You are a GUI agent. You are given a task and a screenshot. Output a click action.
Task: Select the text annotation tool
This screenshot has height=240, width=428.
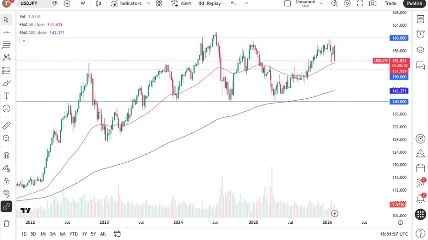pyautogui.click(x=6, y=96)
